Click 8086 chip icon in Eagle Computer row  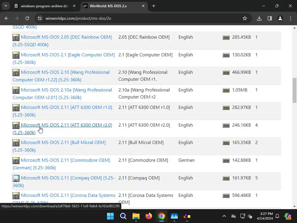226,55
